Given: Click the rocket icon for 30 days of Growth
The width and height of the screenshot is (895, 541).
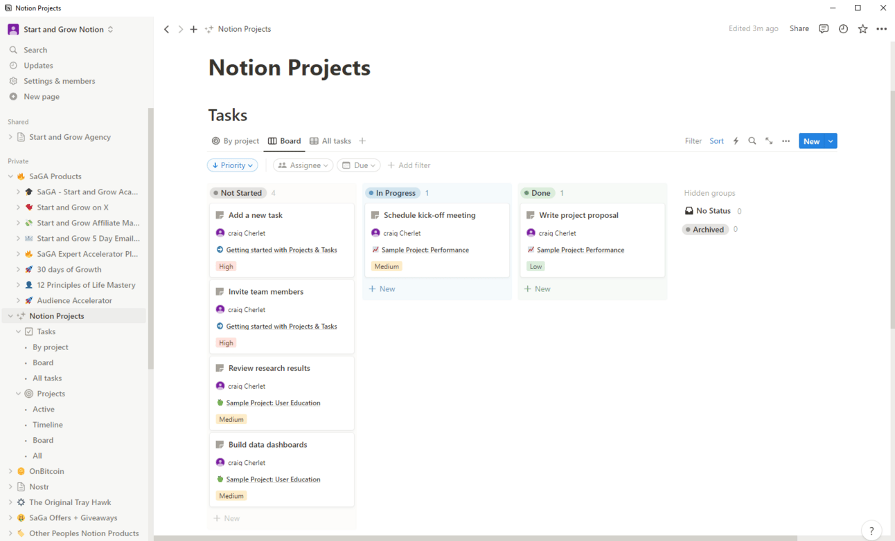Looking at the screenshot, I should click(x=28, y=270).
